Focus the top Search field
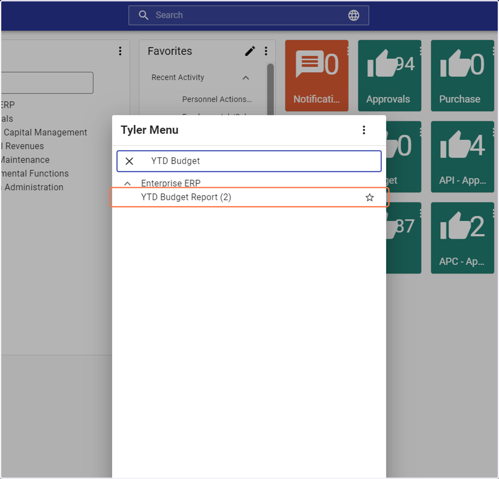This screenshot has width=499, height=479. click(249, 15)
